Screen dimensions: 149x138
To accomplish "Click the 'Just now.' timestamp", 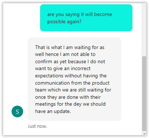I will coord(37,126).
